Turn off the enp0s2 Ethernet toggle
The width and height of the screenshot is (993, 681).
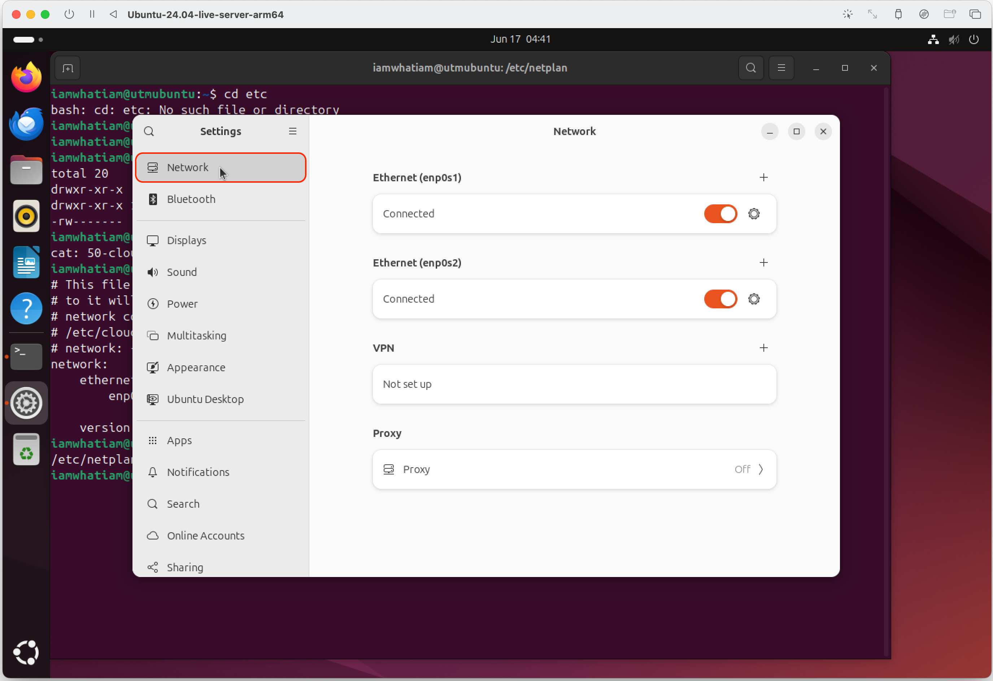coord(720,299)
